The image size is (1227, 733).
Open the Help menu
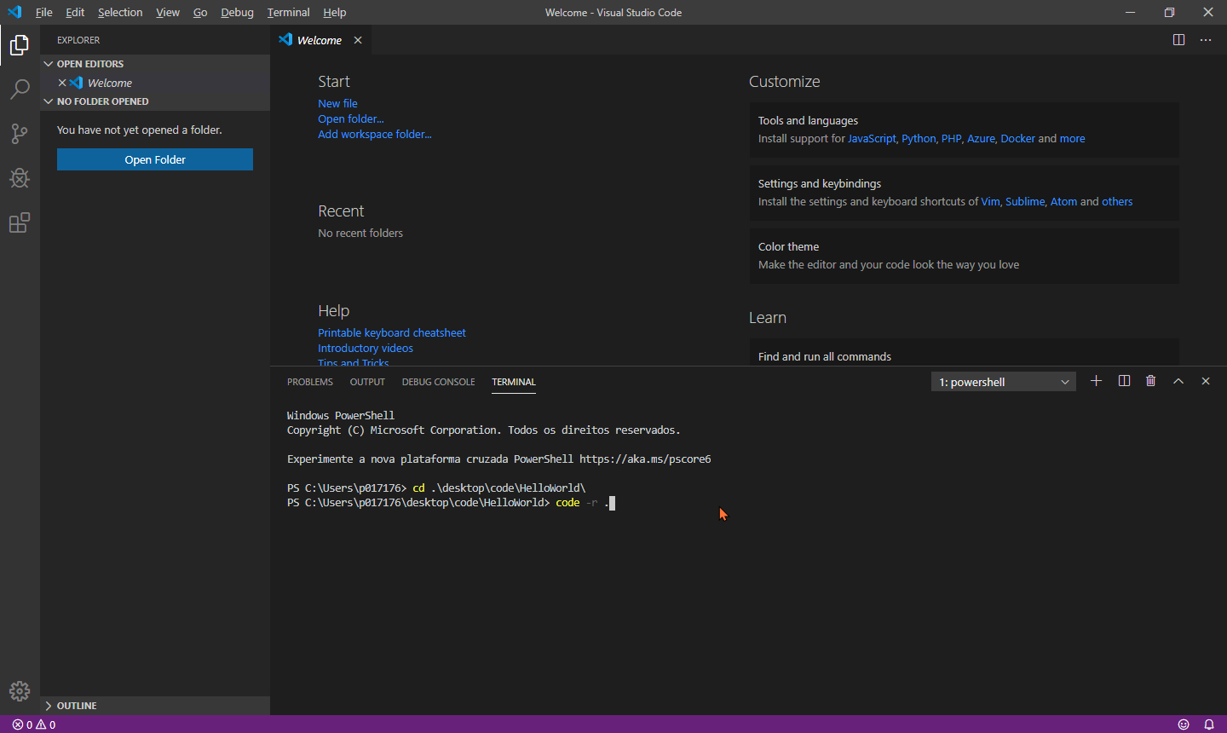[335, 12]
